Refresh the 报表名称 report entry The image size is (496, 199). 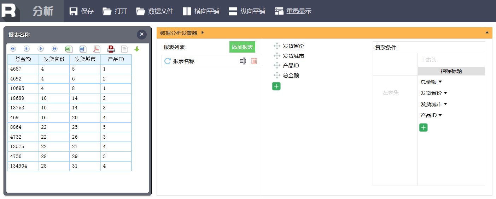(x=168, y=61)
